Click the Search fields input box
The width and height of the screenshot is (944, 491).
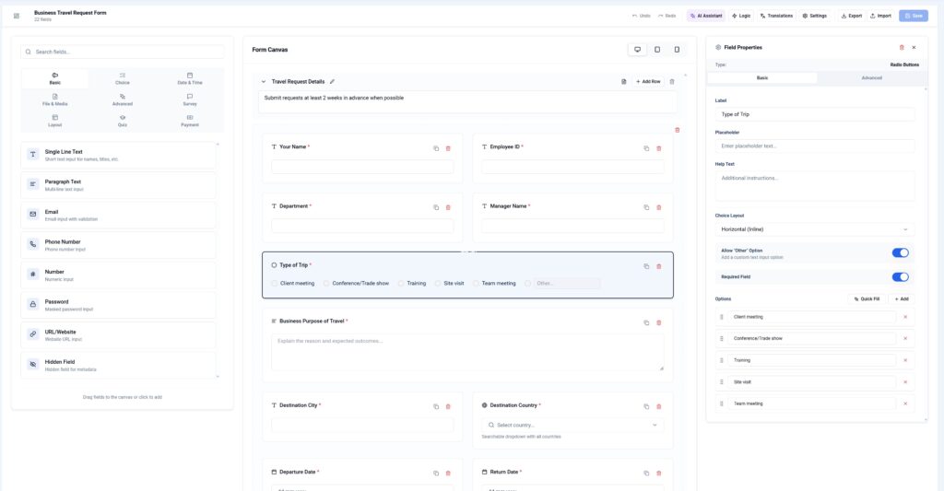123,53
